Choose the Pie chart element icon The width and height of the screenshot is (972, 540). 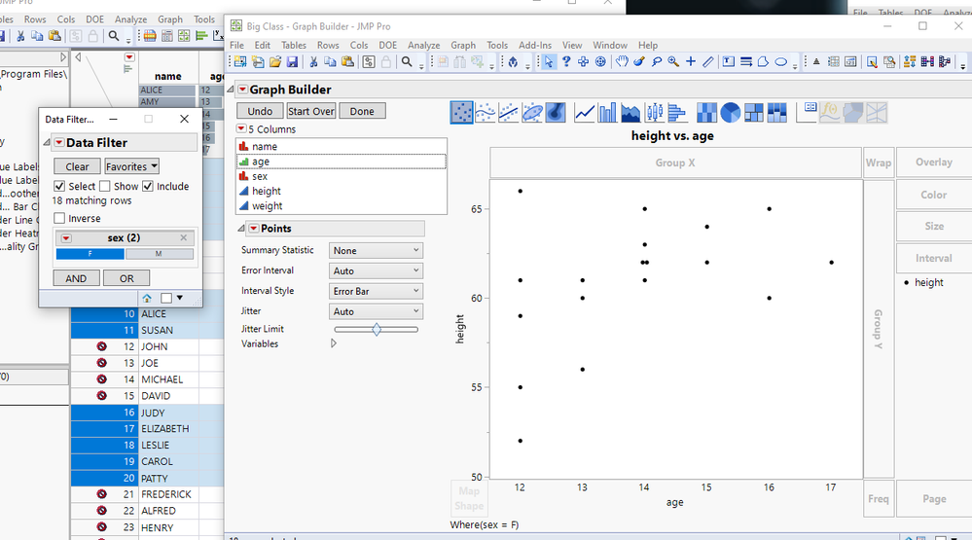pyautogui.click(x=731, y=113)
